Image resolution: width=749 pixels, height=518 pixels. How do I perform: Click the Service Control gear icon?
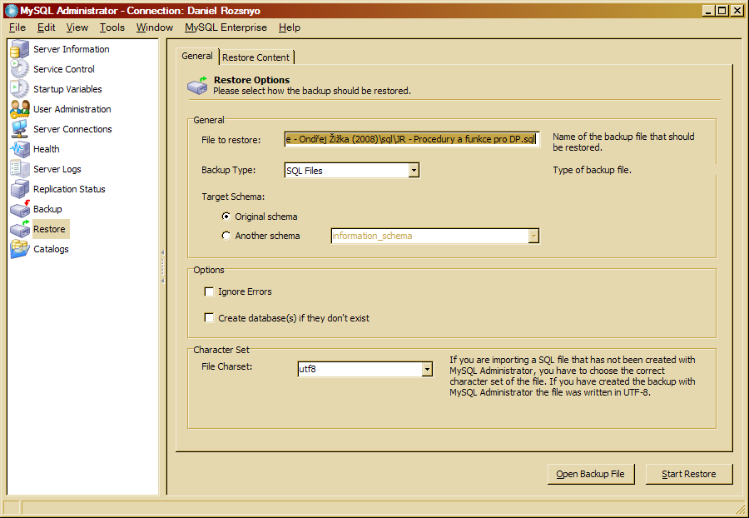coord(20,69)
